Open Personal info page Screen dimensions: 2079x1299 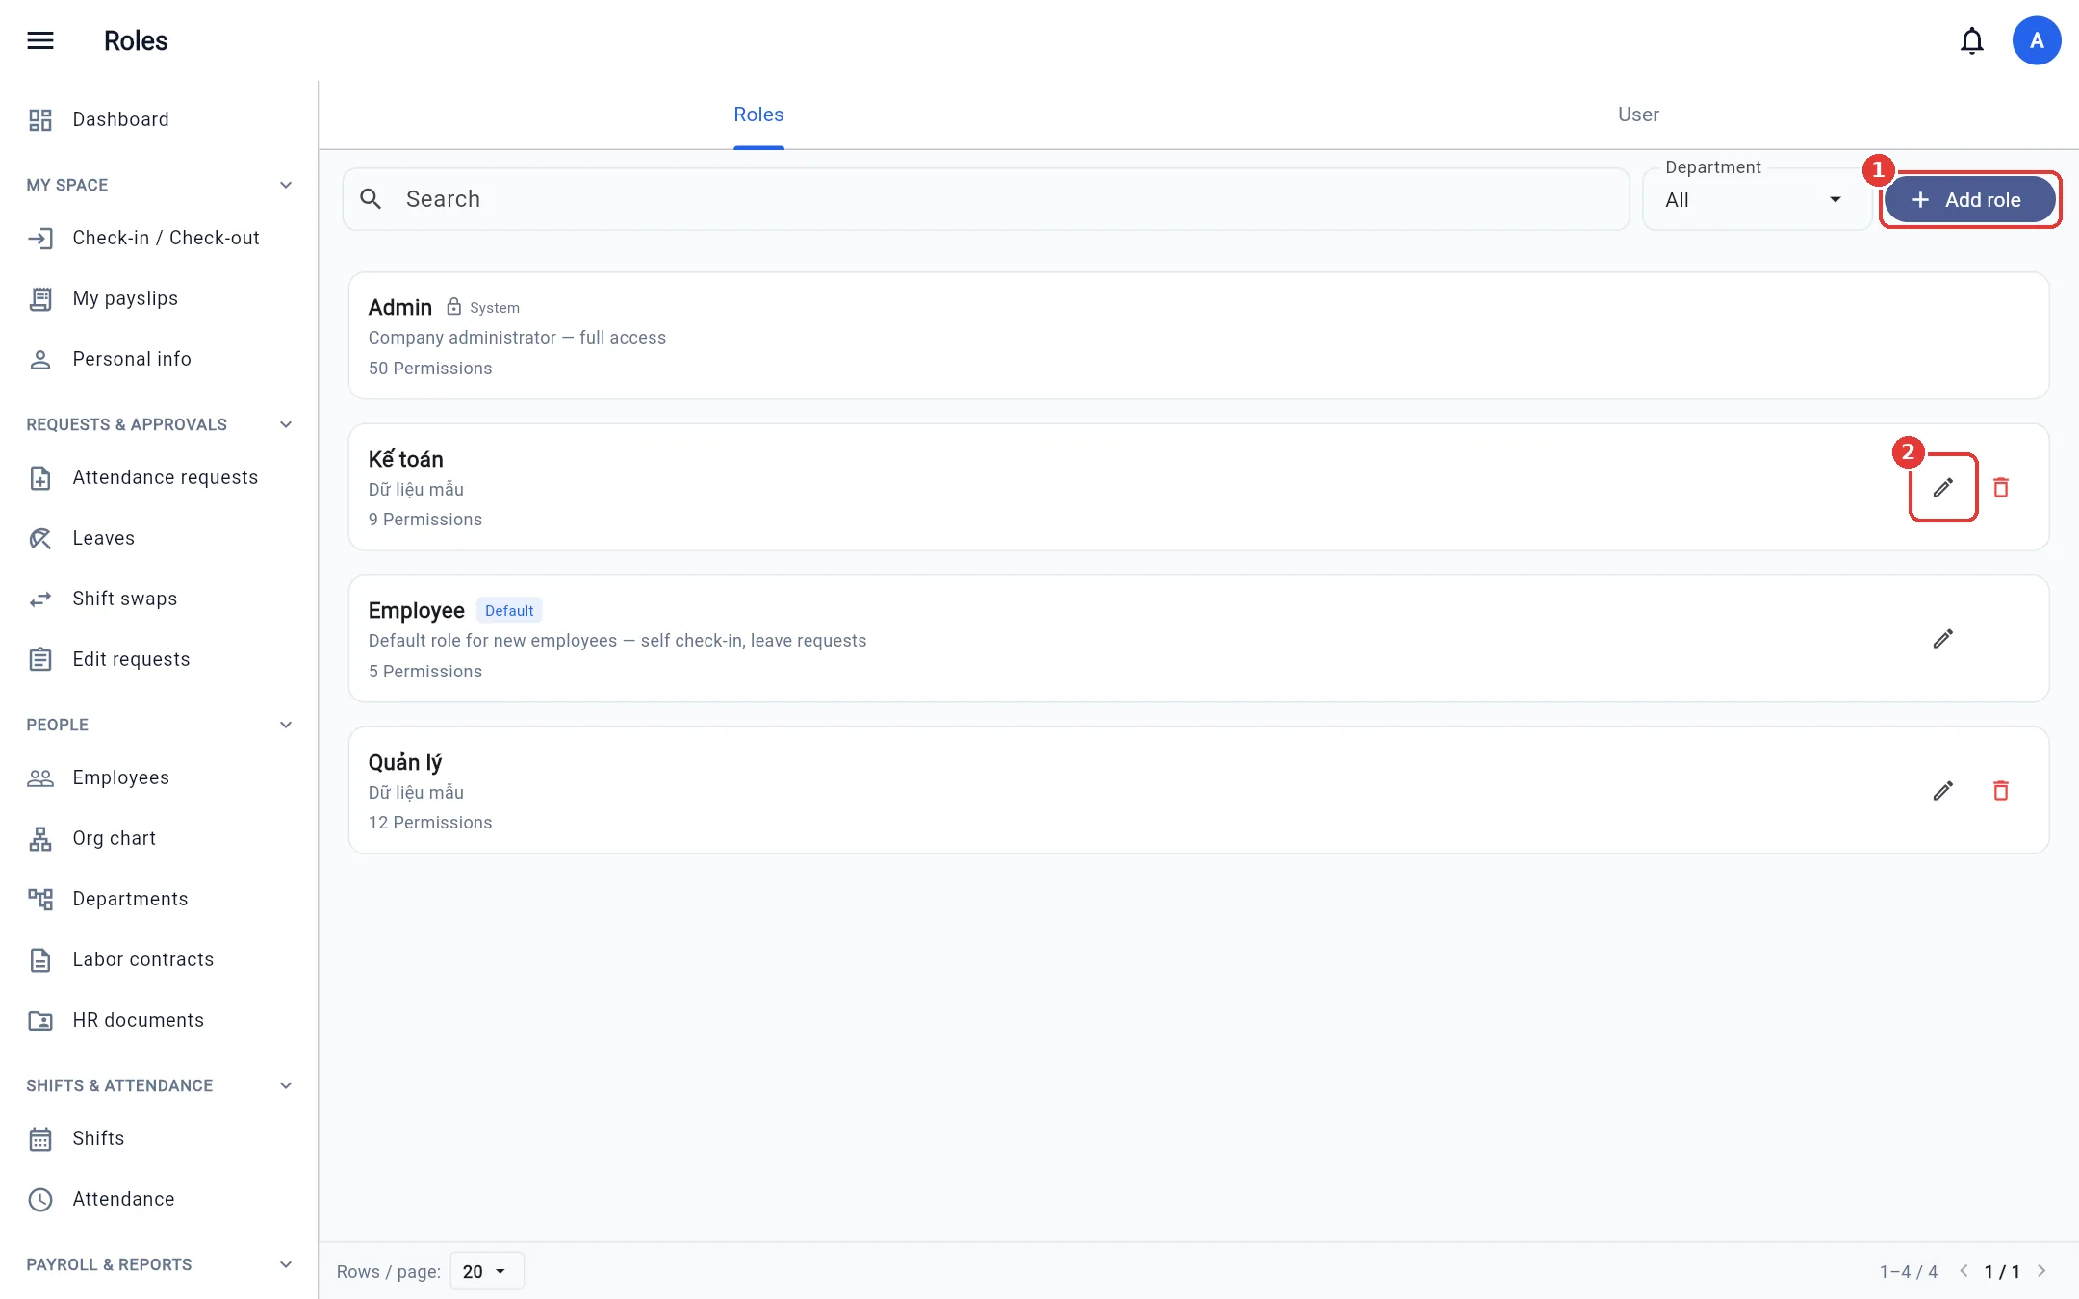[159, 359]
